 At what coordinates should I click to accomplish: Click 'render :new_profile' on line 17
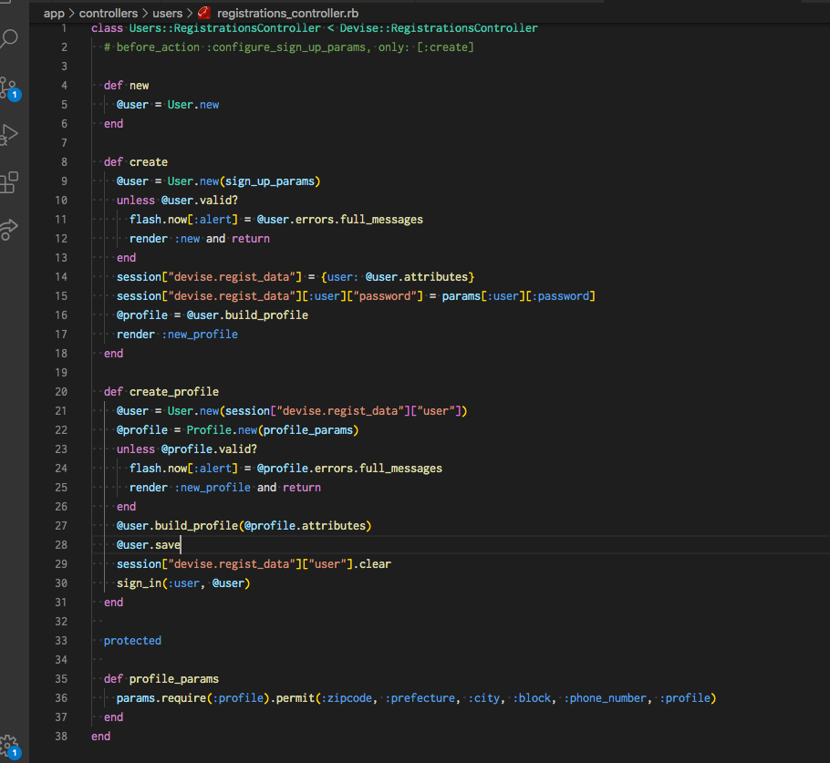[177, 335]
